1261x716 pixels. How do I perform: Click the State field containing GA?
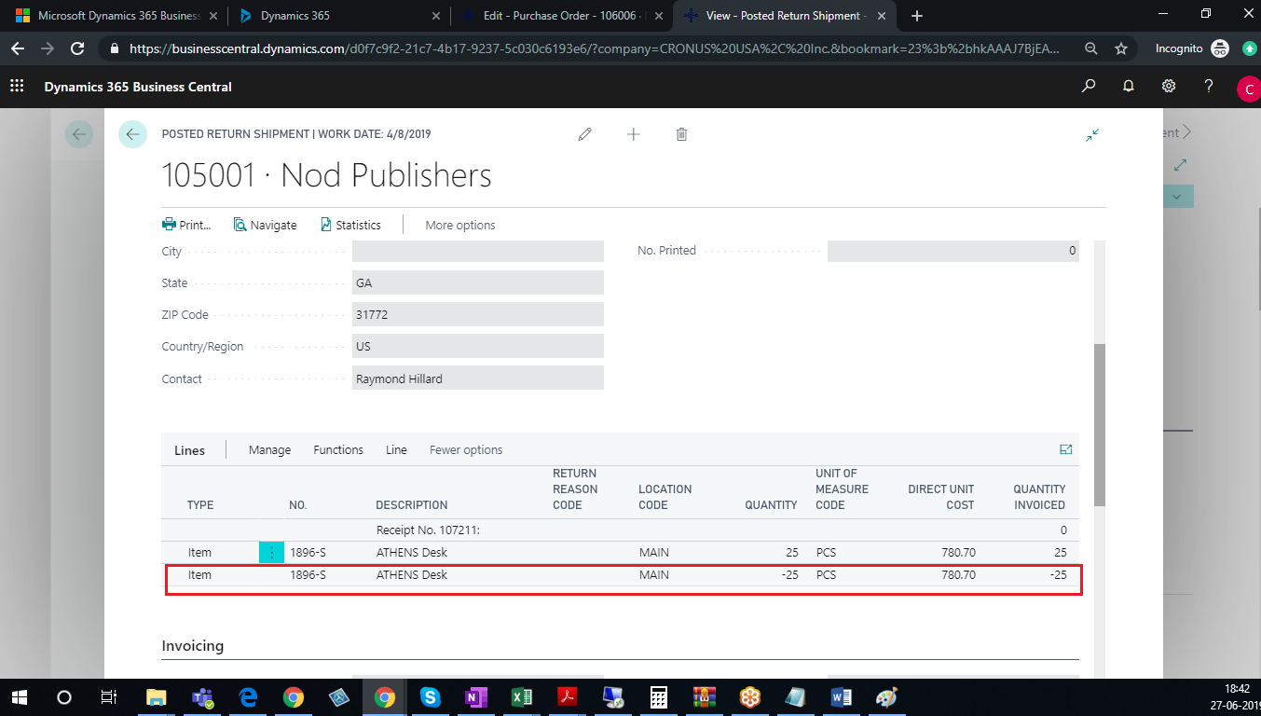[x=478, y=282]
